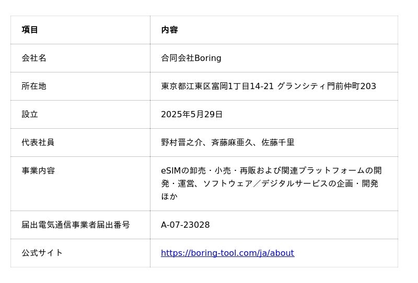Click the 合同会社Boring company name text
This screenshot has width=418, height=283.
coord(191,58)
